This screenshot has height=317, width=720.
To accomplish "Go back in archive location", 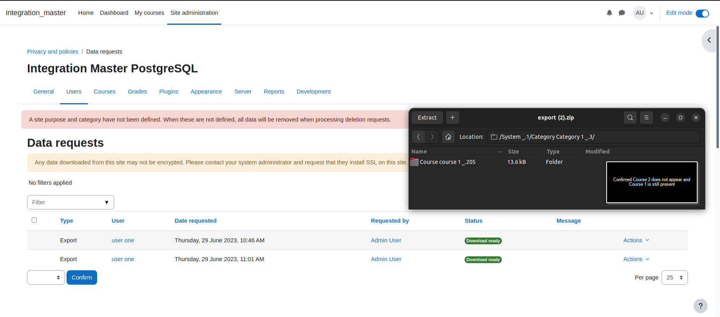I will click(419, 137).
